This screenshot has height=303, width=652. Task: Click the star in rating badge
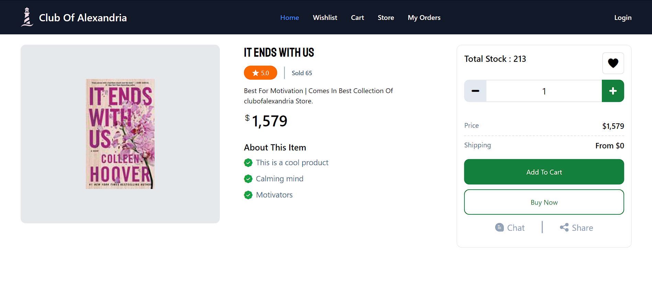click(x=256, y=73)
